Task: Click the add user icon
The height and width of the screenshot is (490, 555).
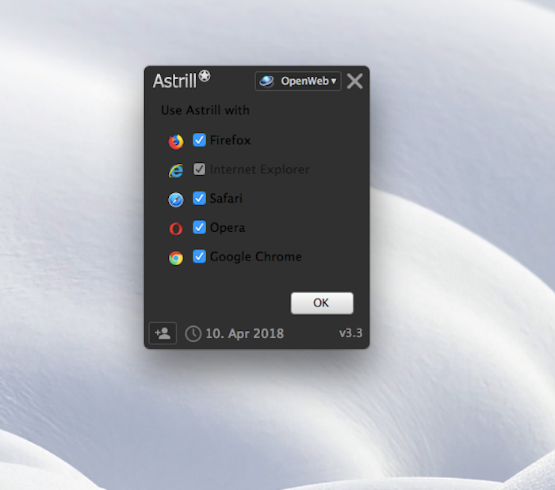Action: [x=163, y=333]
